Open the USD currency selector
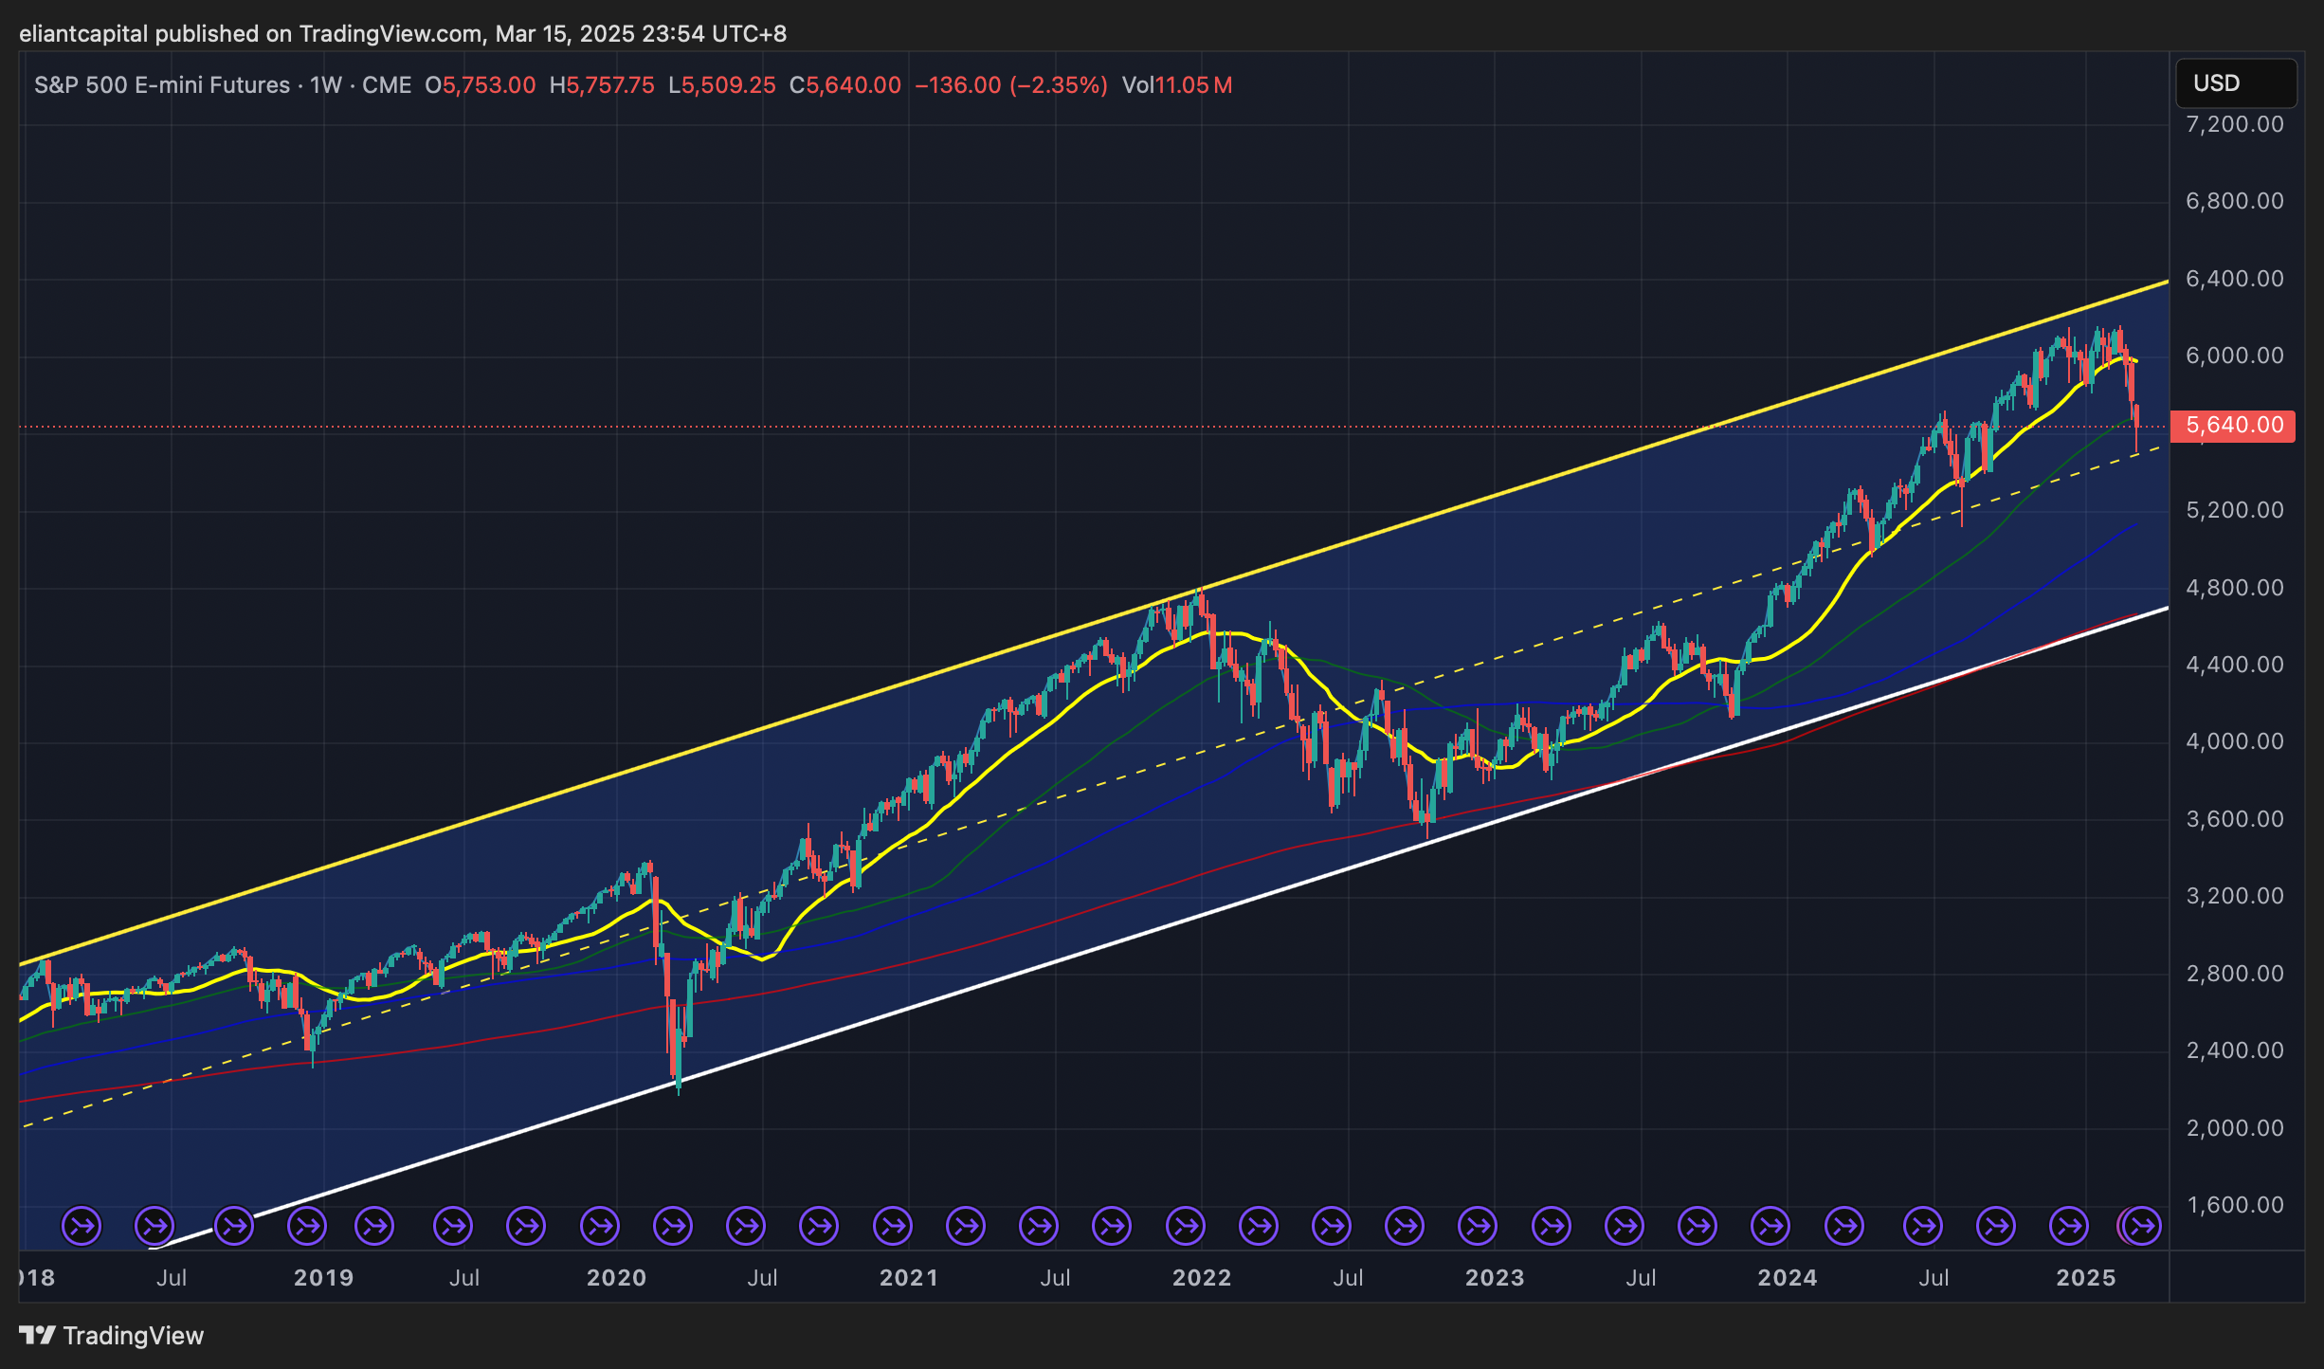 click(x=2235, y=83)
